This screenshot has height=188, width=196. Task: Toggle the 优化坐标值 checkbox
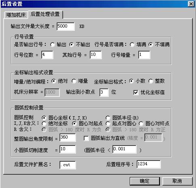[136, 92]
